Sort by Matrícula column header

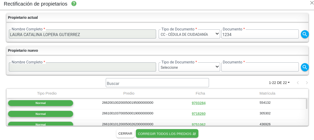pyautogui.click(x=267, y=93)
